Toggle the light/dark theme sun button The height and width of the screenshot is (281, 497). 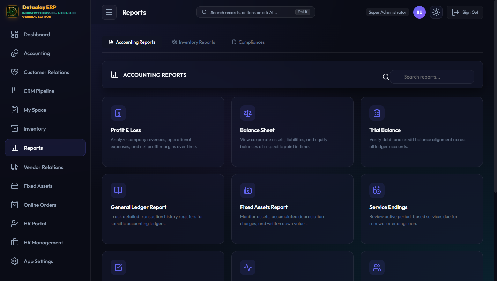pos(436,12)
